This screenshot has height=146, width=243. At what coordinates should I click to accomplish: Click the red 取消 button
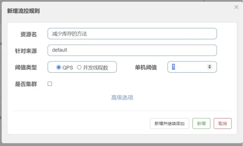pos(223,123)
